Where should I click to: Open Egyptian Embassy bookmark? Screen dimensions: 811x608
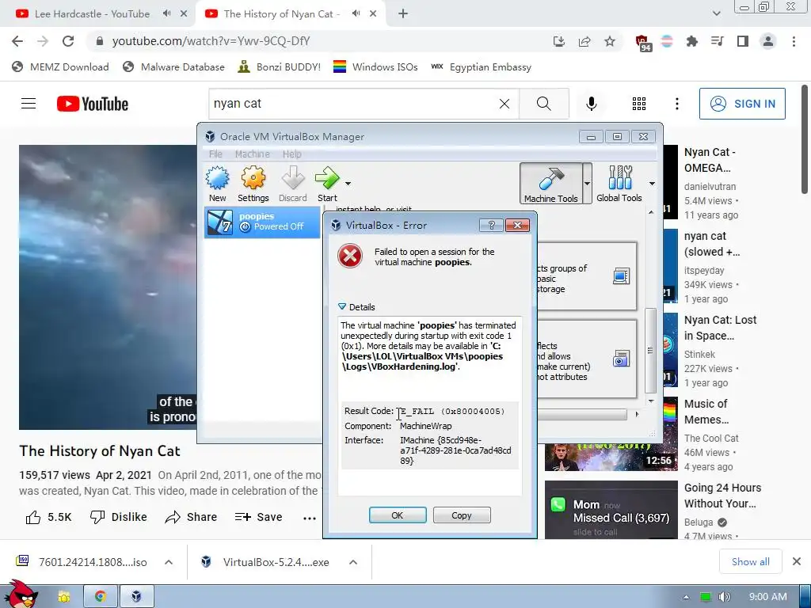pos(481,66)
